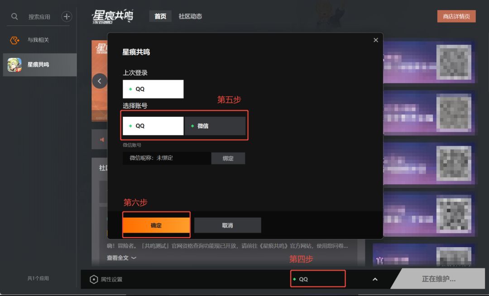Viewport: 489px width, 296px height.
Task: Click the 星痕共鸣 game avatar icon
Action: tap(14, 65)
